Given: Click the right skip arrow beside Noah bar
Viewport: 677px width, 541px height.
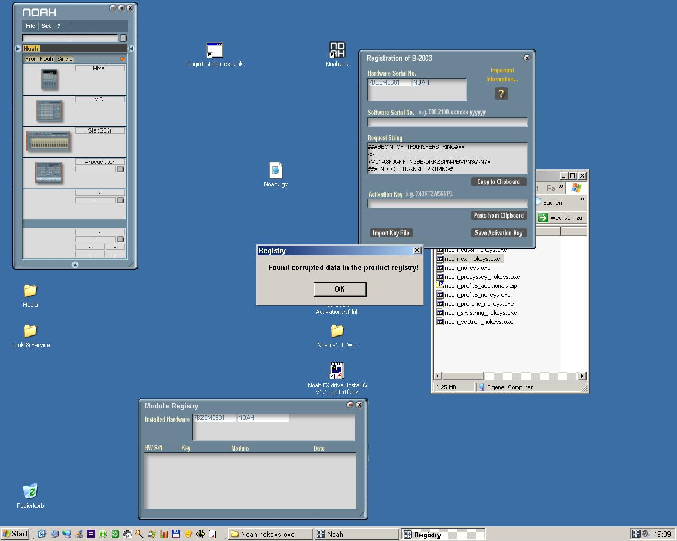Looking at the screenshot, I should click(131, 49).
